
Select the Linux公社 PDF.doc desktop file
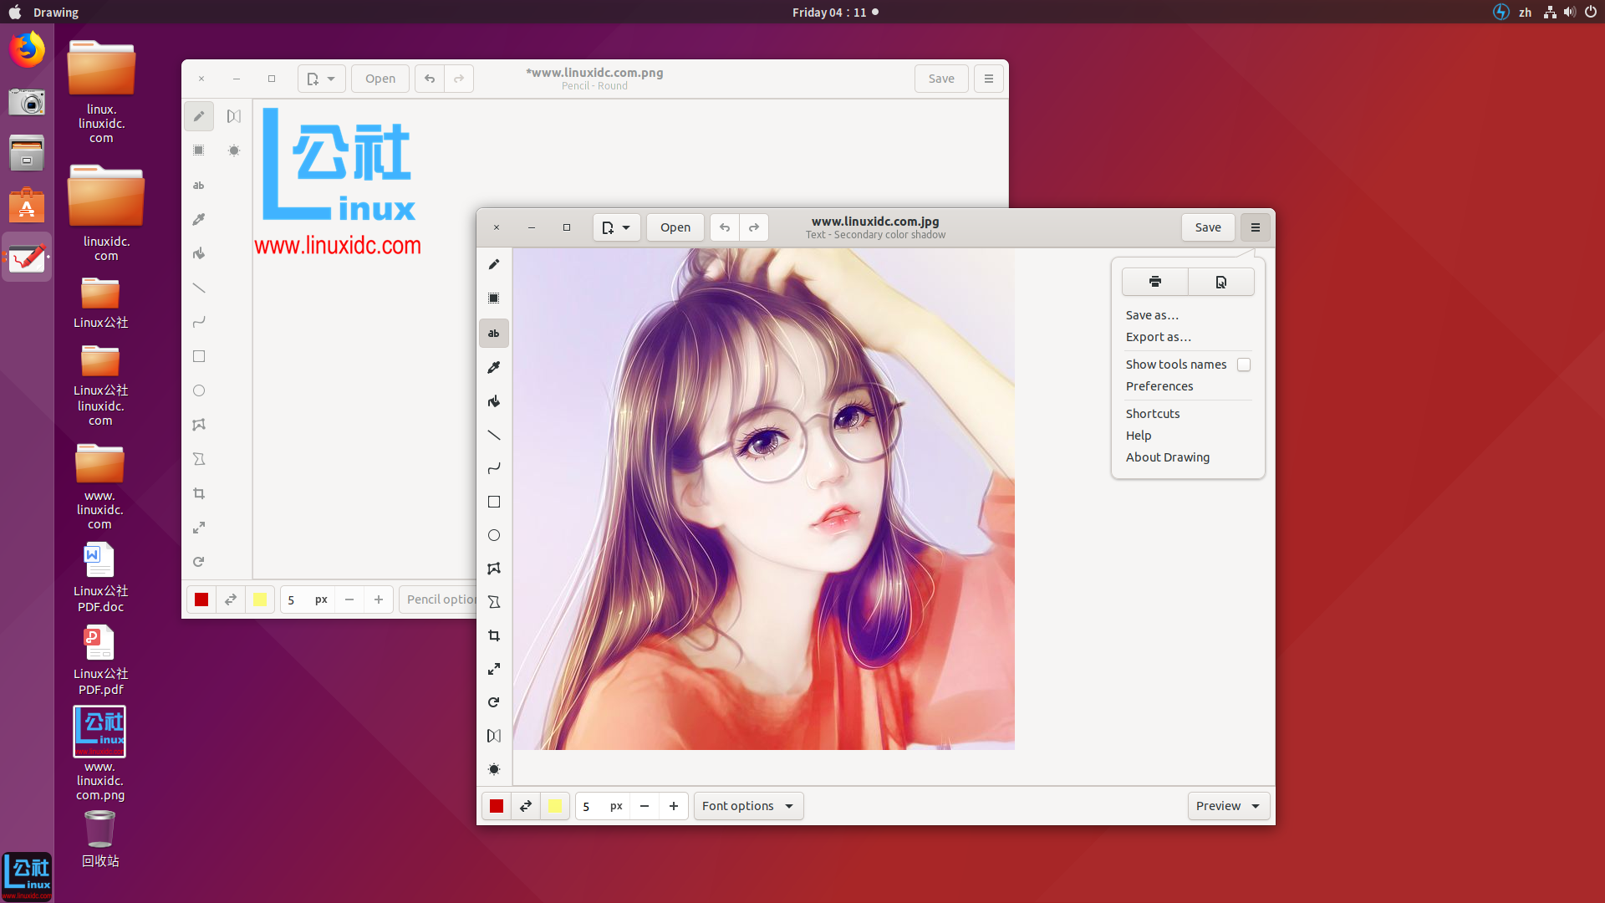(100, 578)
